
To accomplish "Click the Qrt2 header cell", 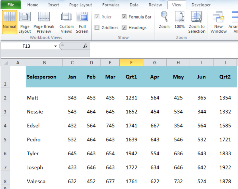I will pyautogui.click(x=225, y=77).
